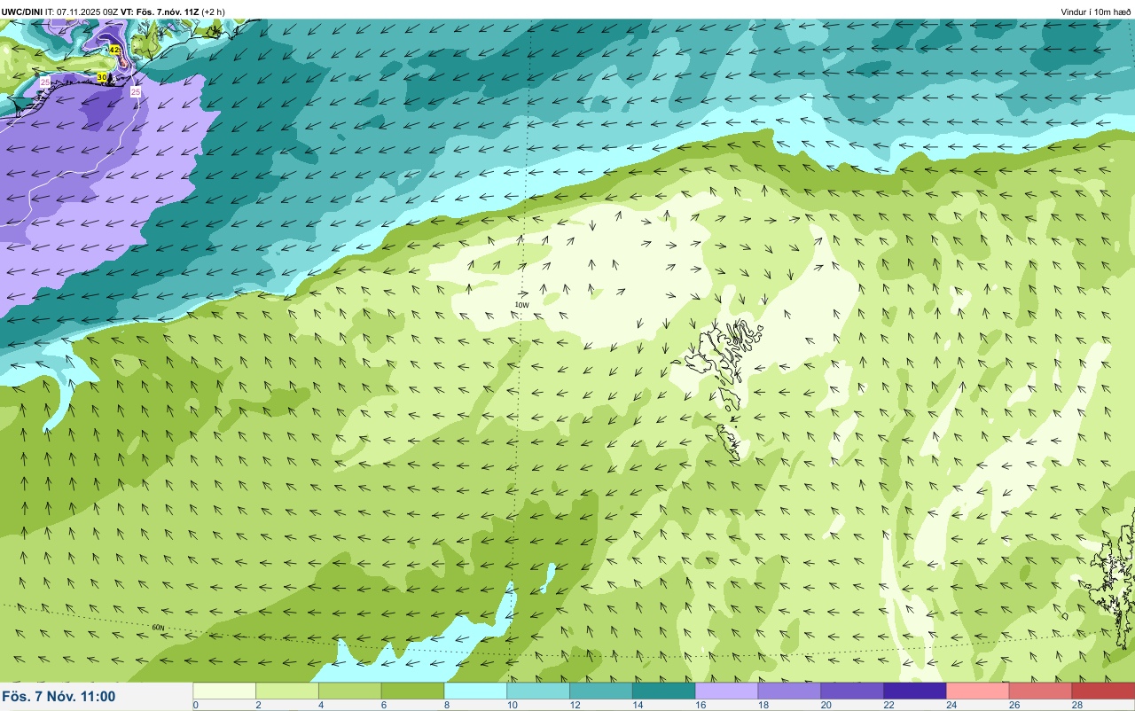Click legend scale value '14'
Viewport: 1135px width, 711px height.
pos(638,705)
